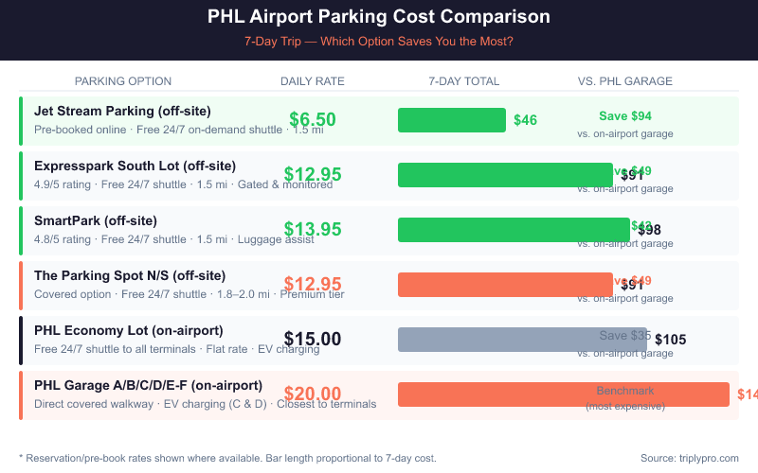The height and width of the screenshot is (473, 758).
Task: Click the VS. PHL GARAGE column header
Action: (x=624, y=81)
